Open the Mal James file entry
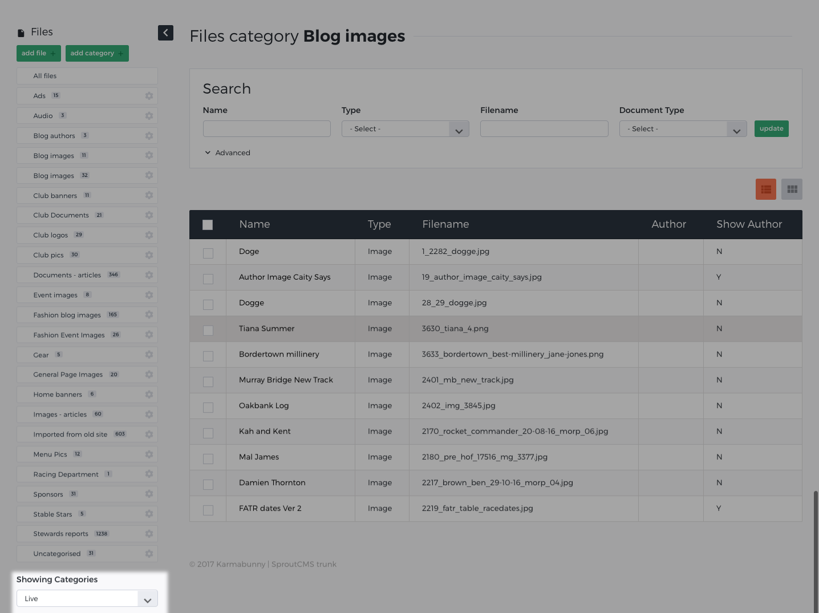This screenshot has height=613, width=819. click(259, 457)
